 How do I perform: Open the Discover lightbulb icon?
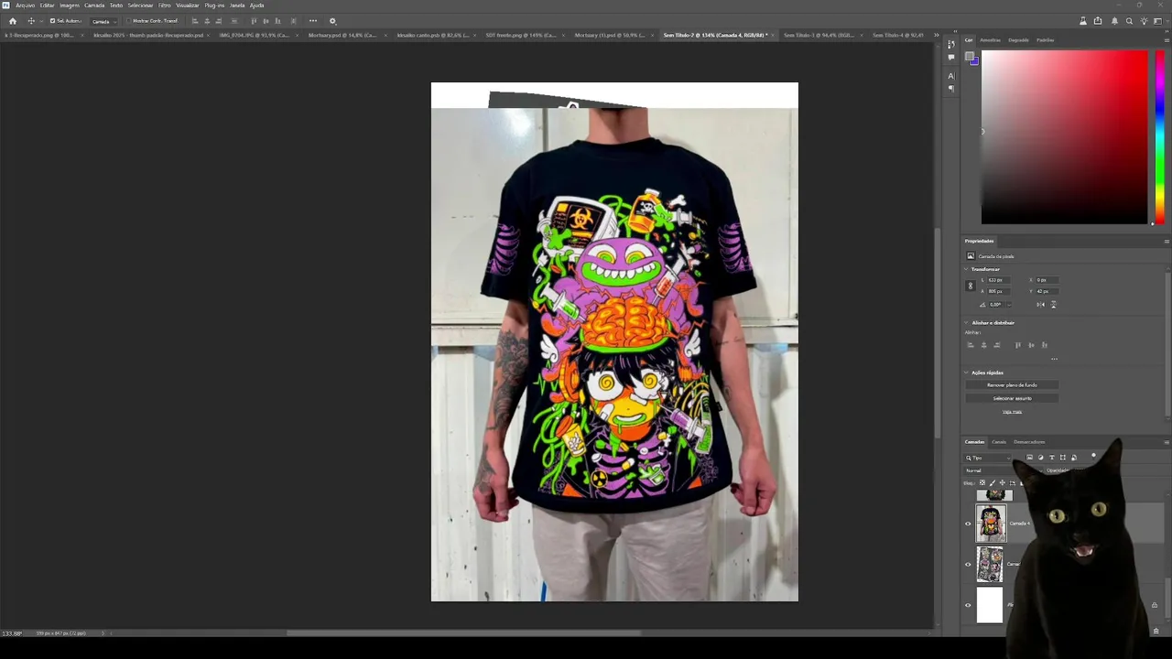coord(1144,21)
